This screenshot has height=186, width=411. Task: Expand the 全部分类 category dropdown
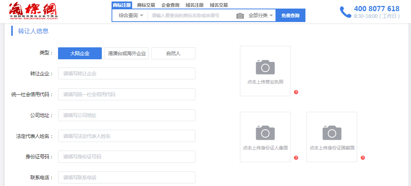tap(261, 16)
